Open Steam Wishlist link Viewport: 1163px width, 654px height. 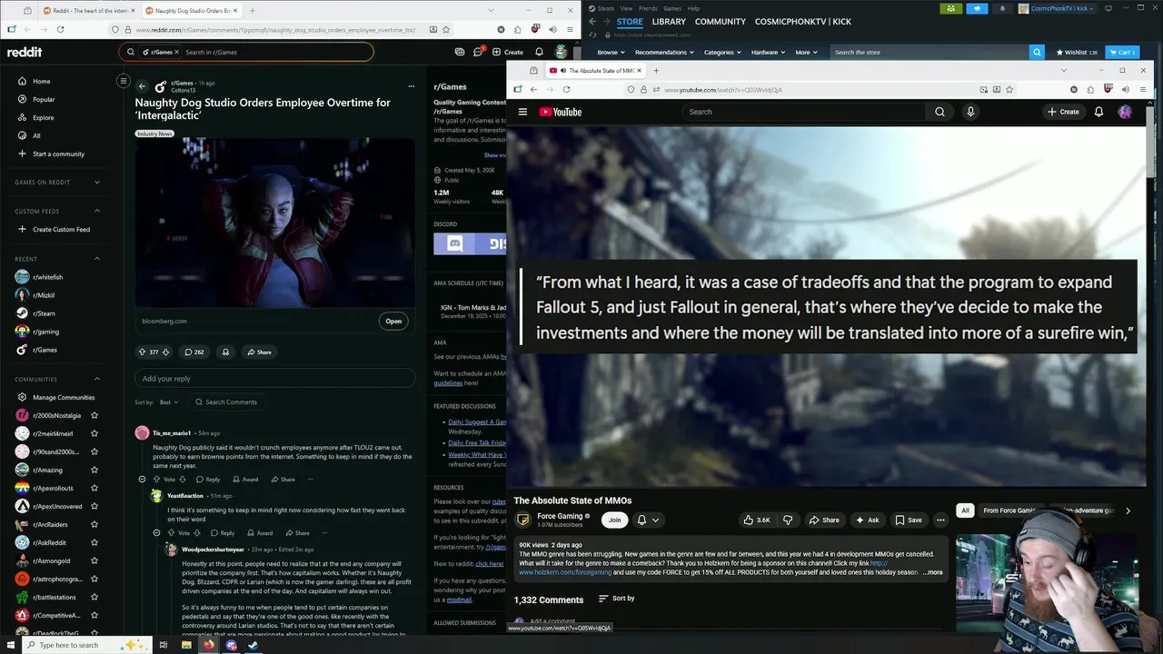pyautogui.click(x=1077, y=52)
